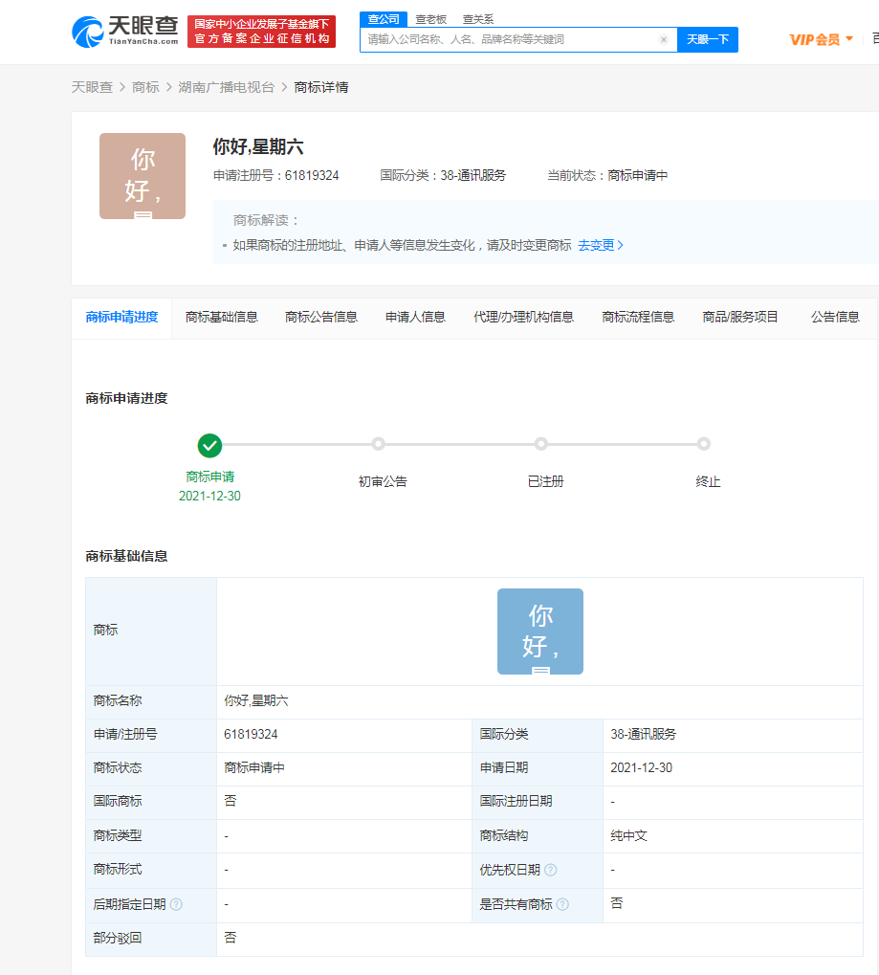Image resolution: width=879 pixels, height=975 pixels.
Task: Open the 申请人信息 tab
Action: (x=415, y=317)
